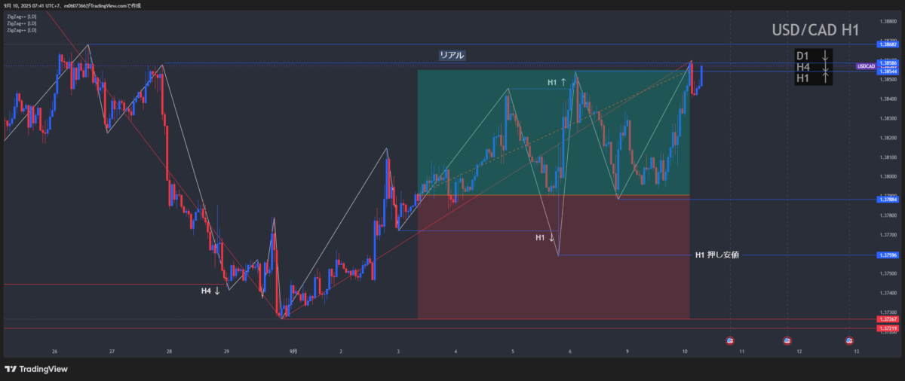Viewport: 905px width, 381px height.
Task: Click the D1 H4 H1 trend table
Action: (814, 67)
